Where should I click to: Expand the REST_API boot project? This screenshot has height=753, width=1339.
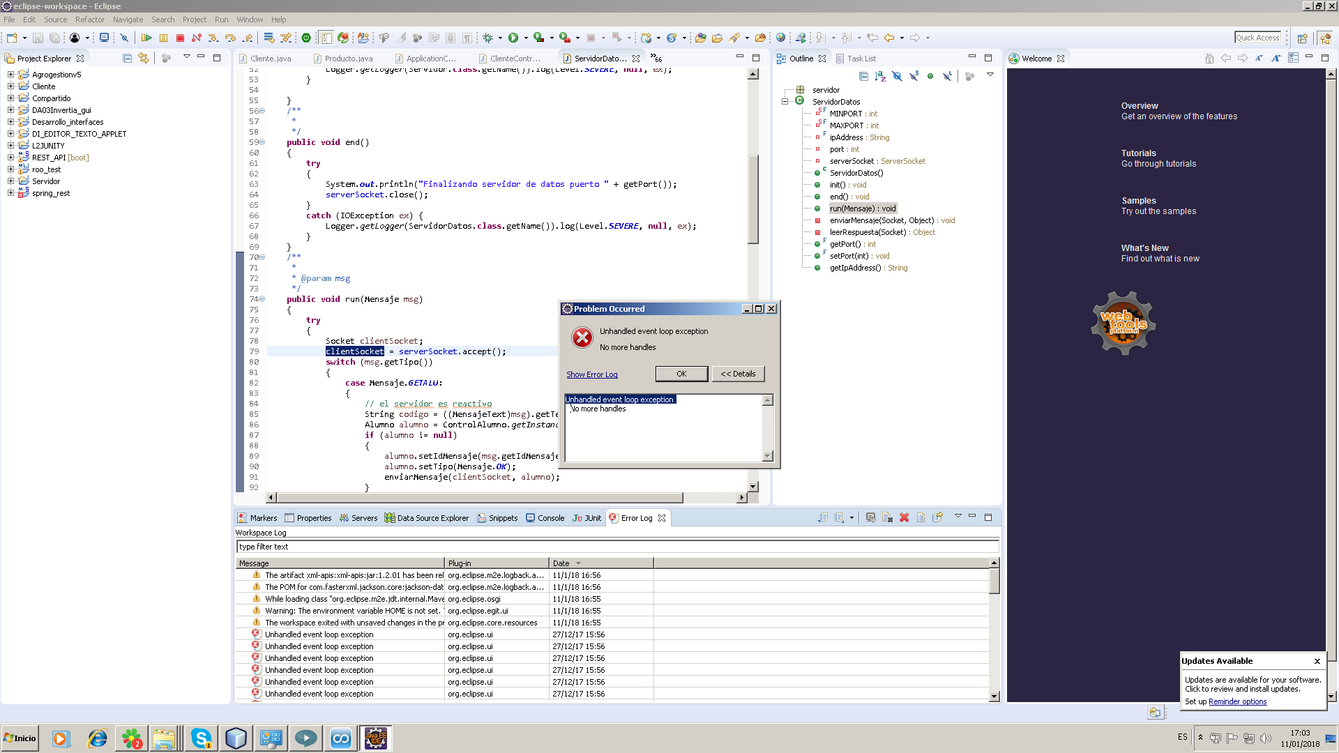click(x=10, y=158)
